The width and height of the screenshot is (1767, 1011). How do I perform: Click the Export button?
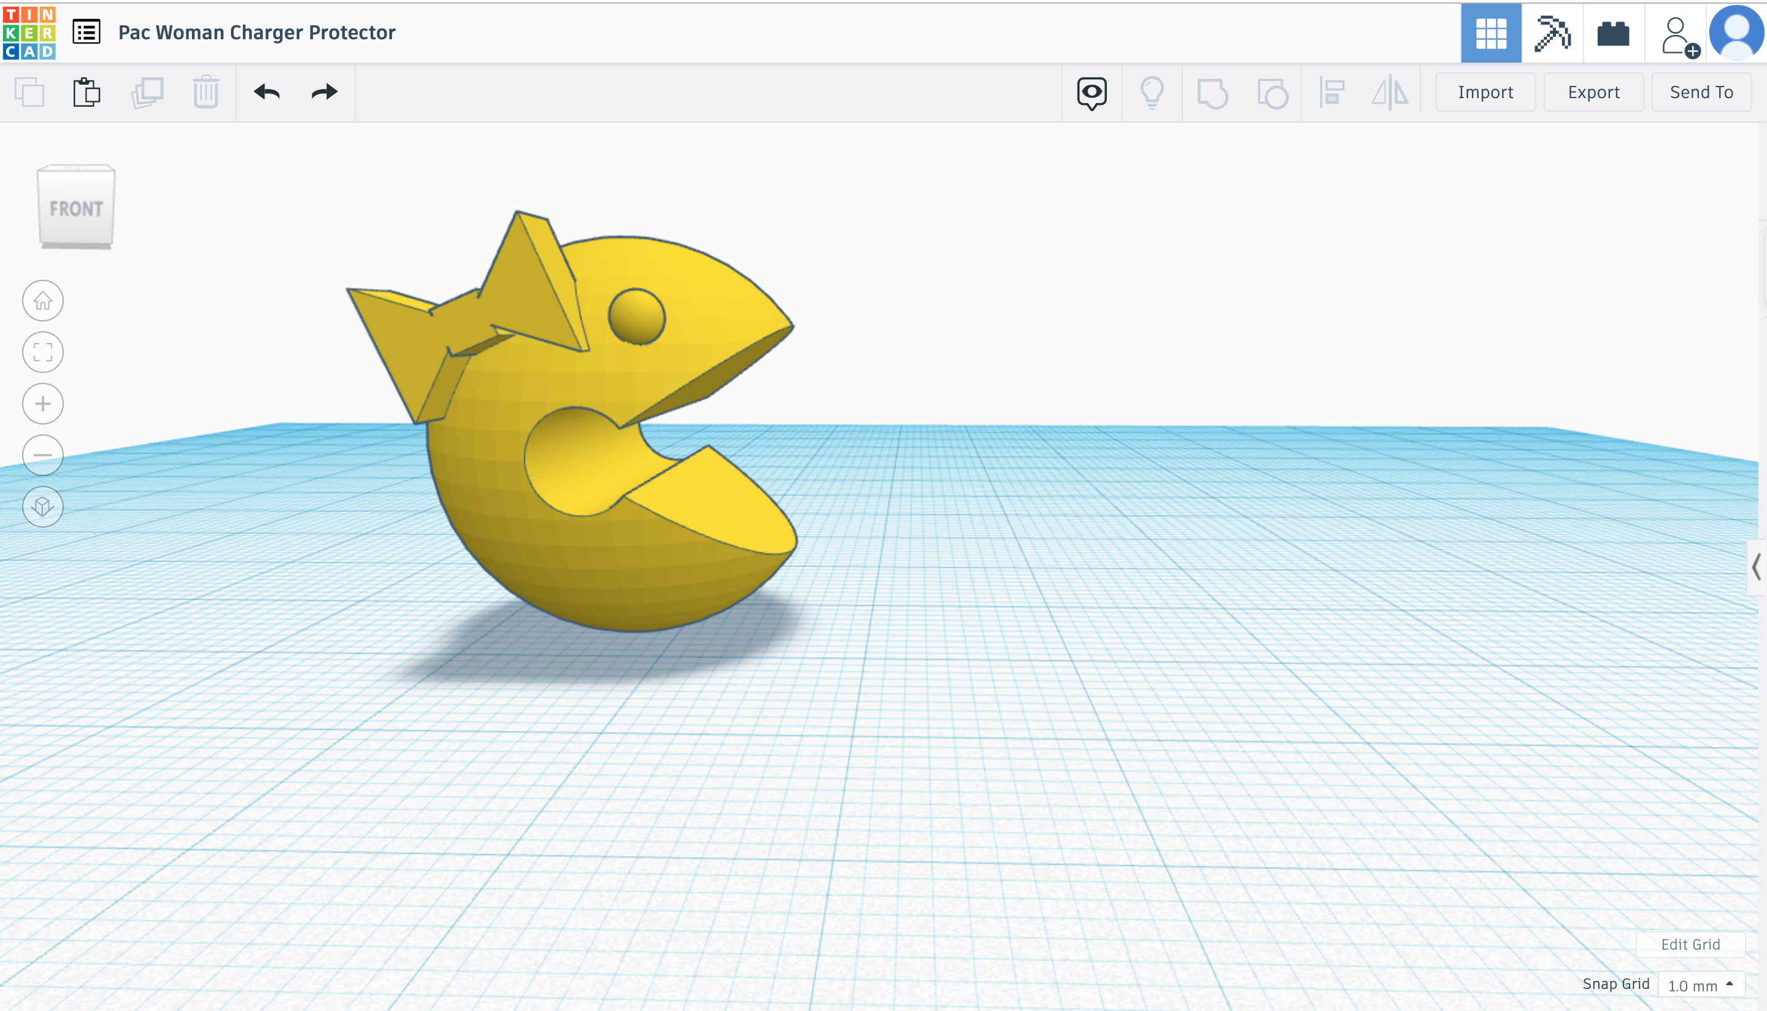tap(1593, 93)
